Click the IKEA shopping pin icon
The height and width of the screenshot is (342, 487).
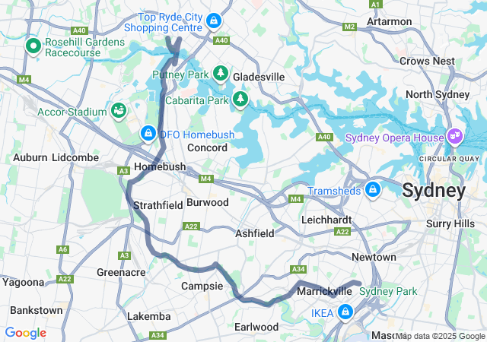pyautogui.click(x=345, y=312)
